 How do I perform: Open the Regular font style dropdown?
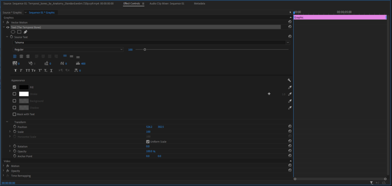(x=68, y=49)
